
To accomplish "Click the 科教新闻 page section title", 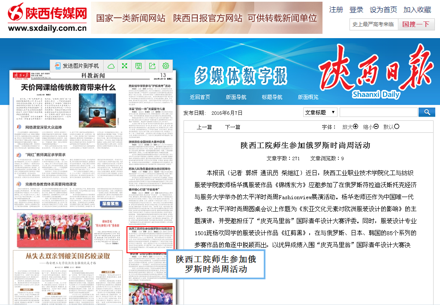I will pyautogui.click(x=93, y=75).
